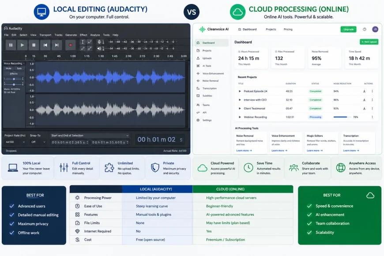The image size is (384, 256).
Task: Open the Pricing tab in Cleanvoice header
Action: [x=288, y=30]
